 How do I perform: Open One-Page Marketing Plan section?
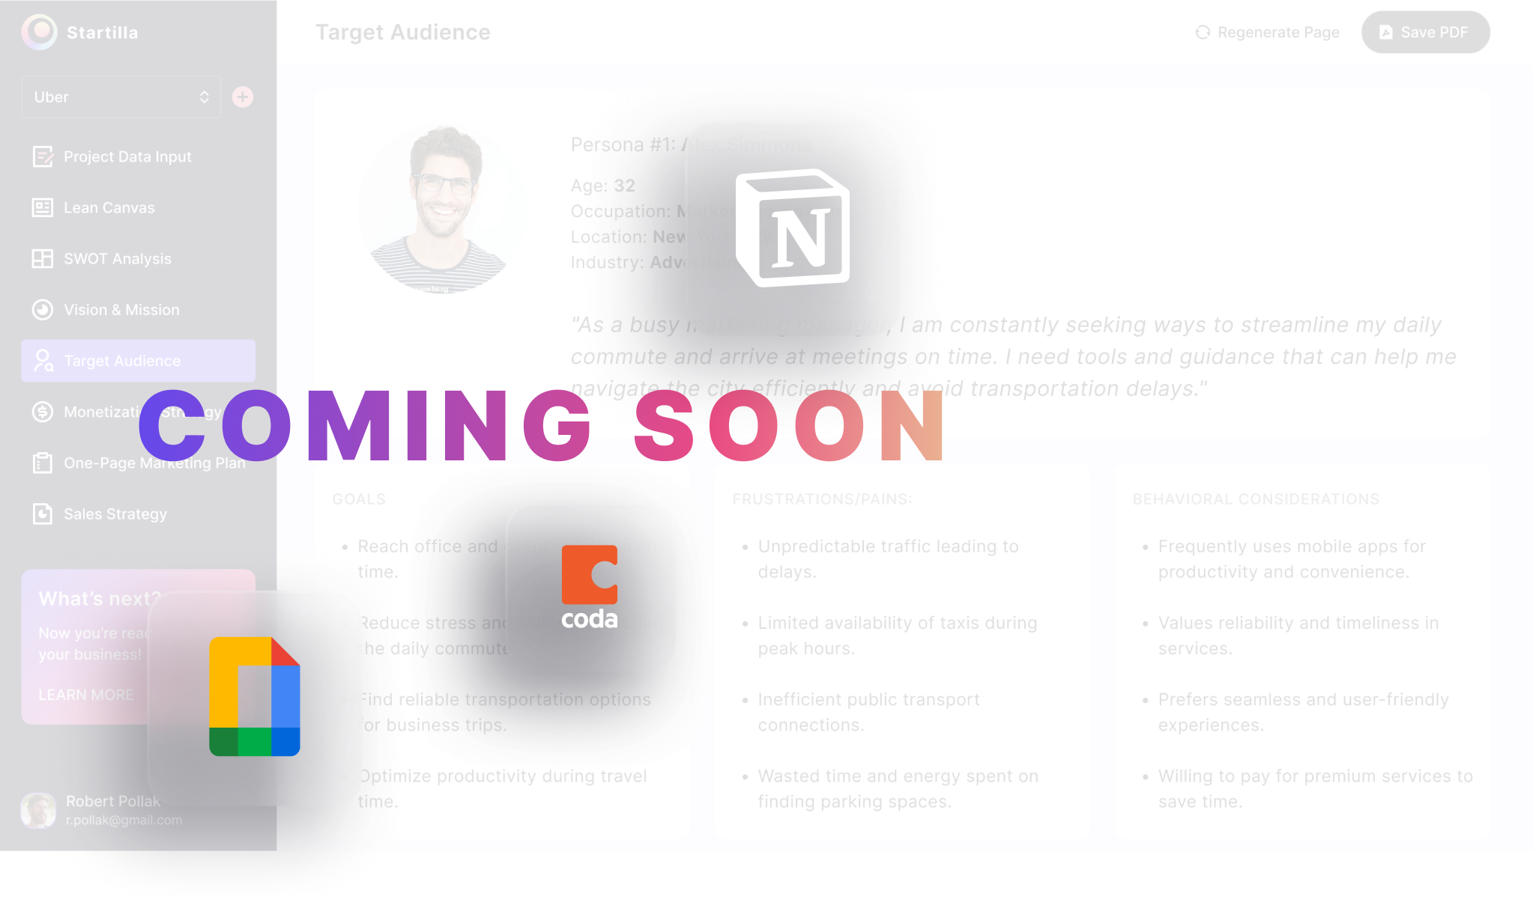154,463
